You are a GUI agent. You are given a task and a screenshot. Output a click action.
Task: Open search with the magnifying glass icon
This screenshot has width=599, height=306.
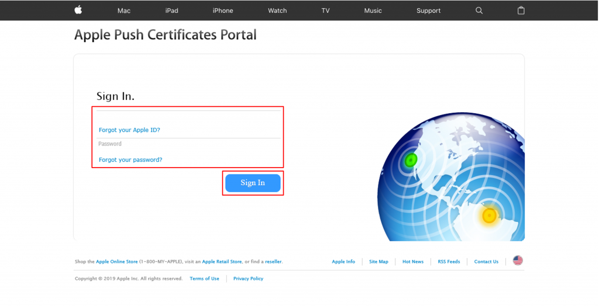(x=479, y=11)
